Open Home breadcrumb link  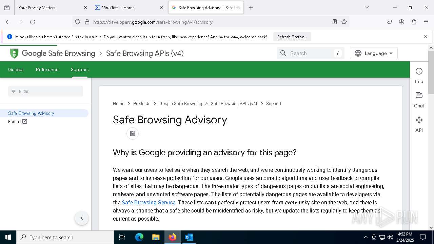(x=119, y=104)
